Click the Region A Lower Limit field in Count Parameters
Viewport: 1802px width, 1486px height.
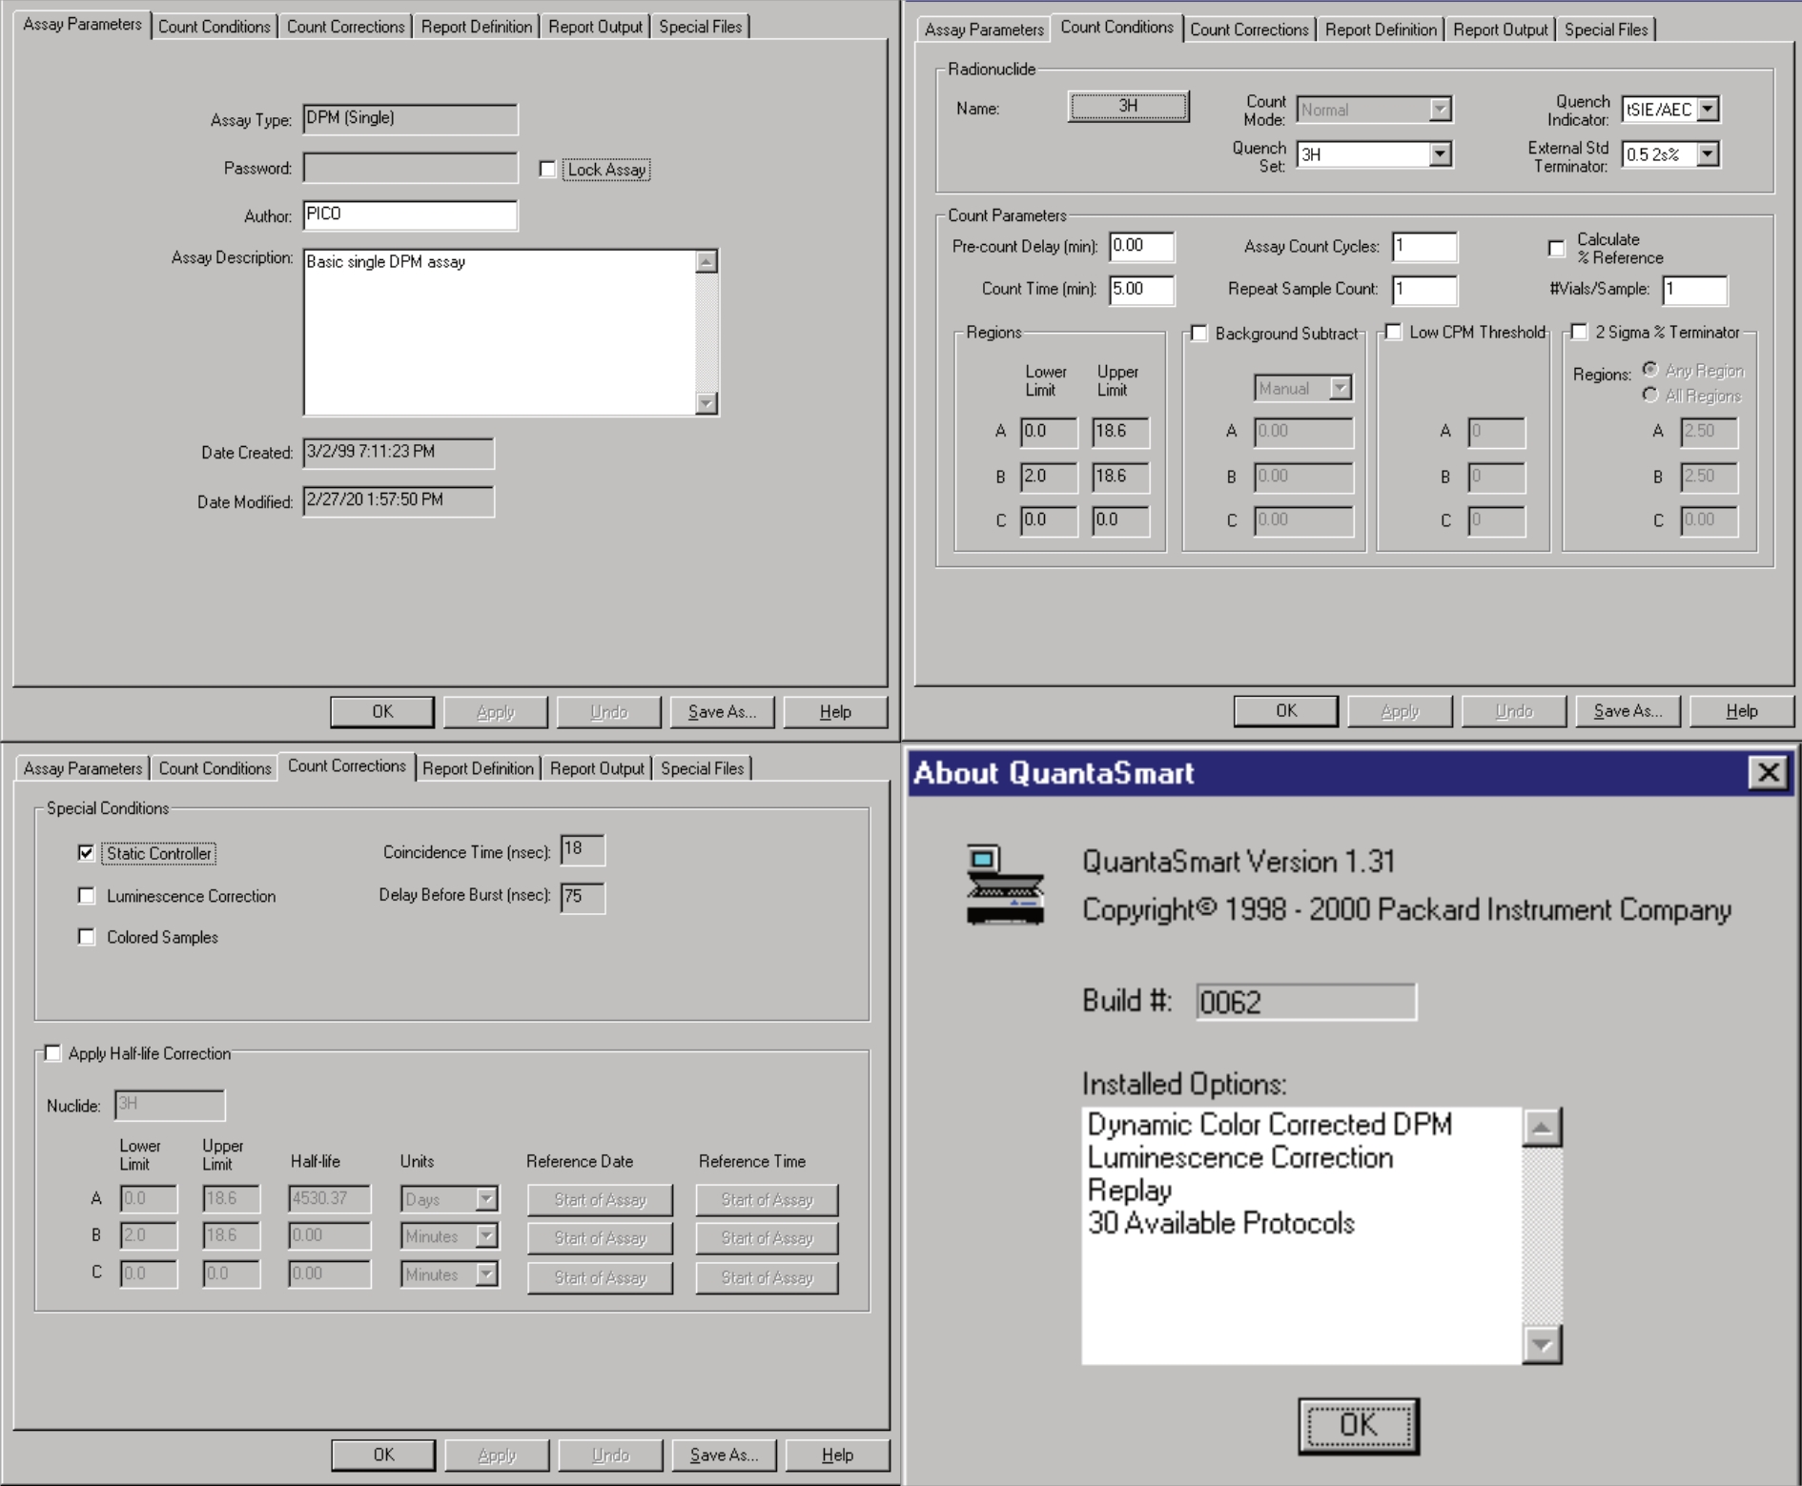click(x=1048, y=432)
